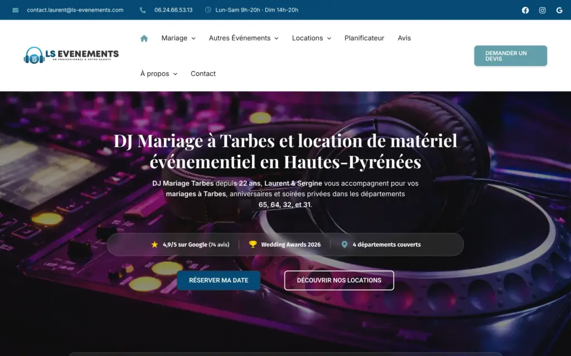Viewport: 571px width, 356px height.
Task: Expand the Locations menu chevron
Action: [x=329, y=38]
